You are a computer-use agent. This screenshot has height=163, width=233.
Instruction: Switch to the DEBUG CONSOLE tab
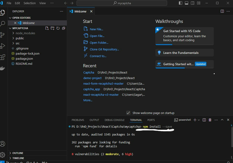click(114, 120)
